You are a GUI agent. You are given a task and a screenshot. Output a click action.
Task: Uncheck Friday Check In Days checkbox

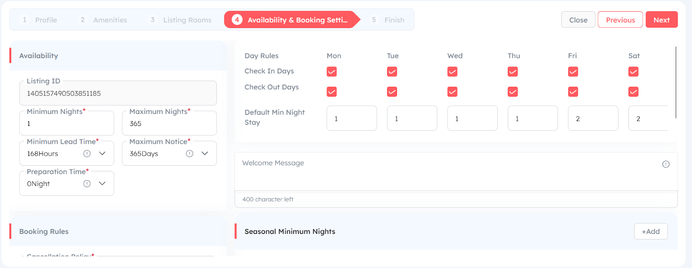pos(573,72)
